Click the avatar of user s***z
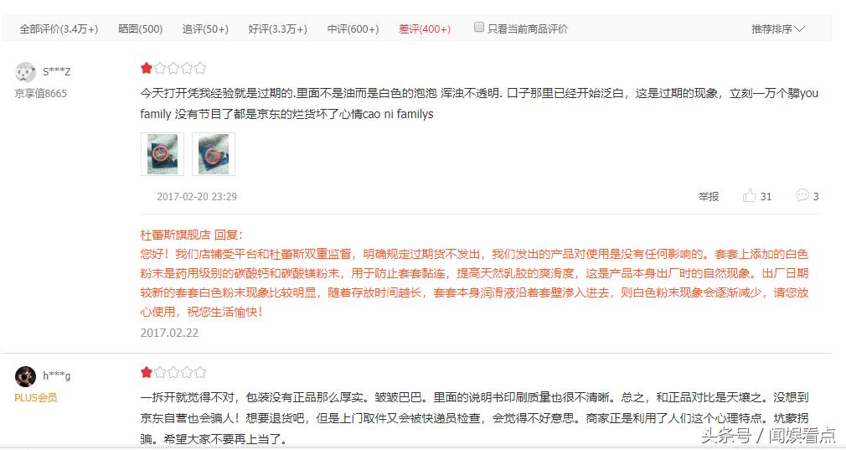846x450 pixels. coord(25,72)
